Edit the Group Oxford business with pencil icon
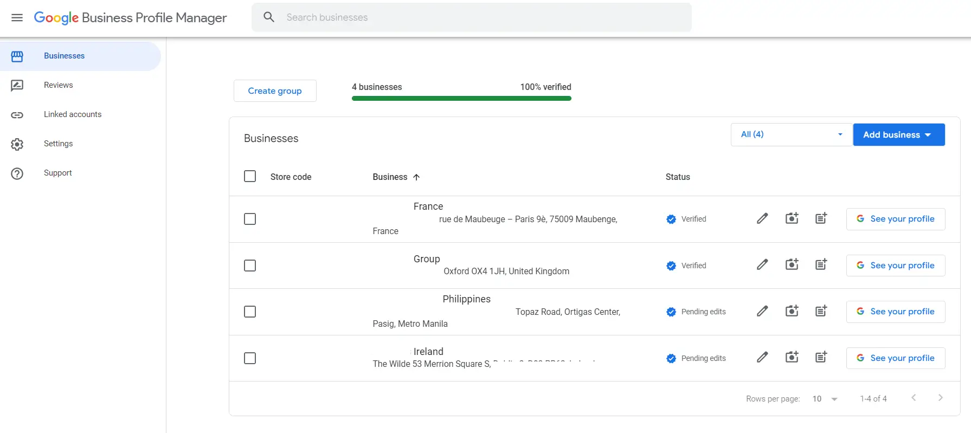Viewport: 971px width, 433px height. (762, 264)
